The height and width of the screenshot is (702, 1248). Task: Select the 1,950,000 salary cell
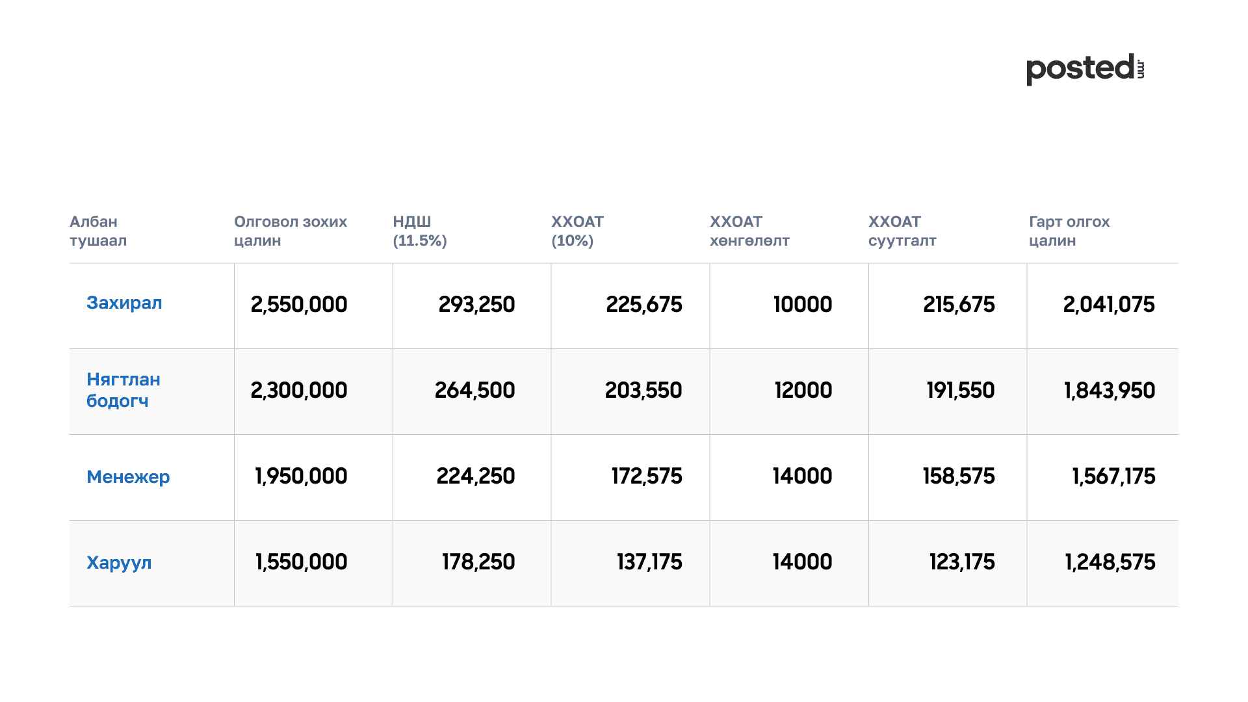coord(301,476)
